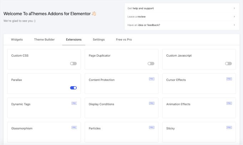Disable the Parallax toggle
This screenshot has width=243, height=145.
pos(73,88)
